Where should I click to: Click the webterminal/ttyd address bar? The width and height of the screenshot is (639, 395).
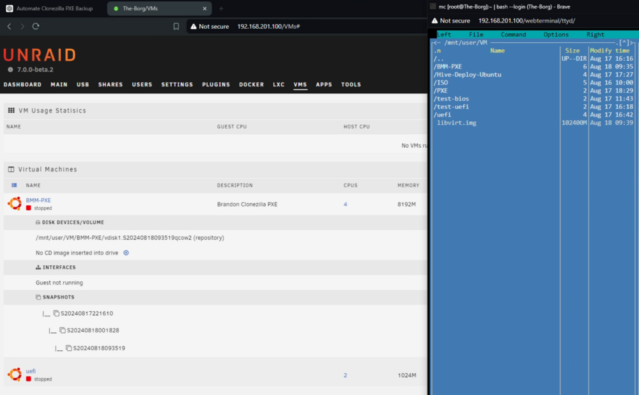[x=527, y=20]
